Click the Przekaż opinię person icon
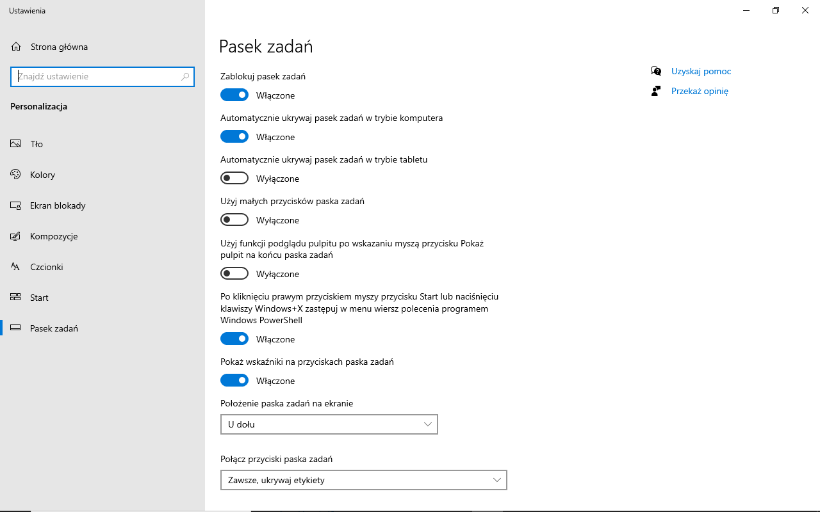This screenshot has width=820, height=512. [655, 91]
